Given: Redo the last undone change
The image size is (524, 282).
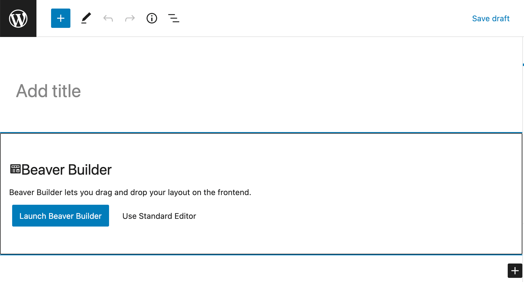Looking at the screenshot, I should 130,18.
